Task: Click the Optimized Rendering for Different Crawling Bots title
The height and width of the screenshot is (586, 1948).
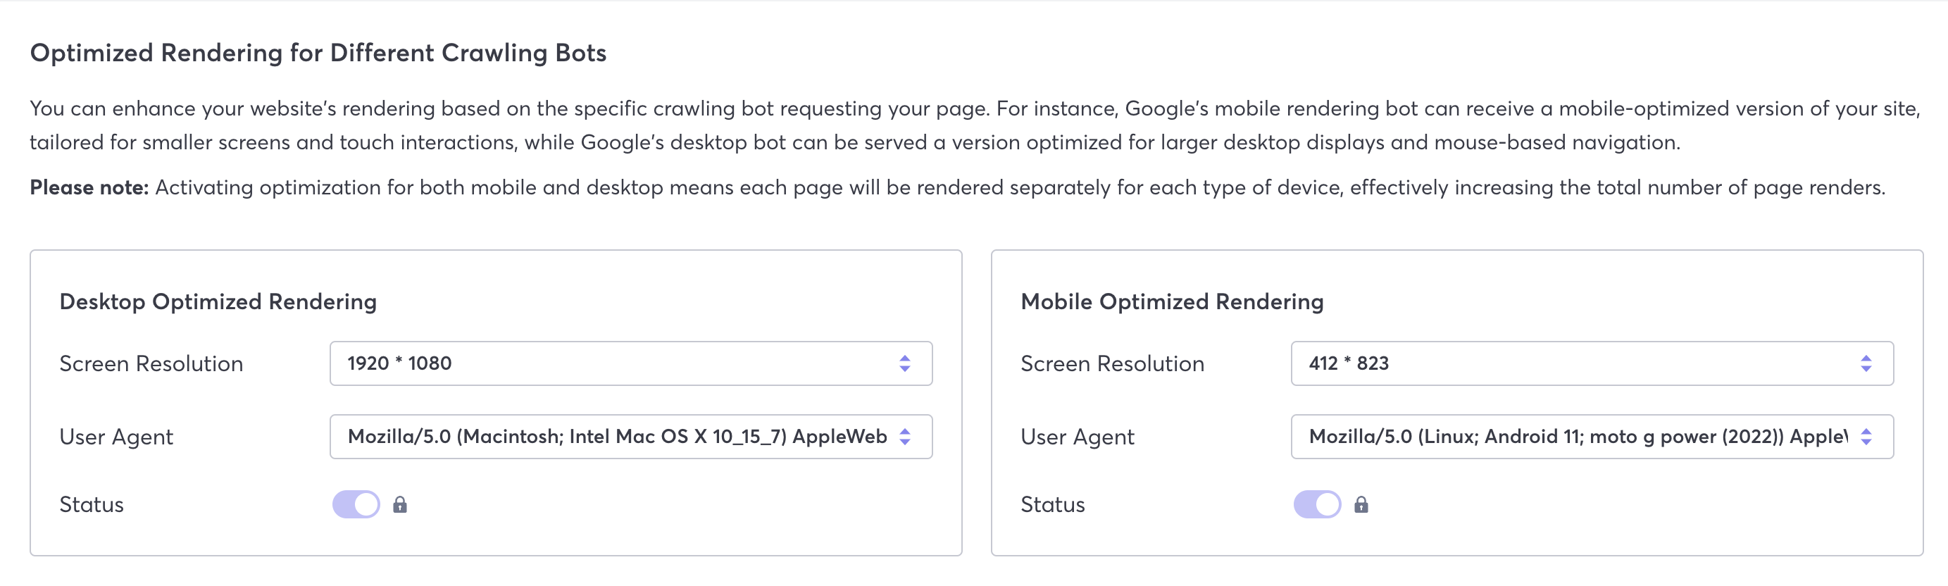Action: tap(318, 53)
